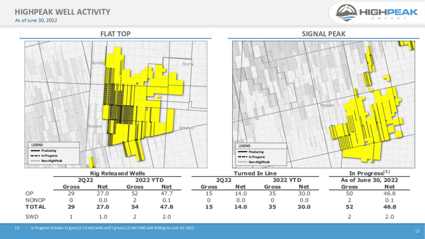The width and height of the screenshot is (425, 239).
Task: Click the TOTAL row value "47.8"
Action: (166, 207)
